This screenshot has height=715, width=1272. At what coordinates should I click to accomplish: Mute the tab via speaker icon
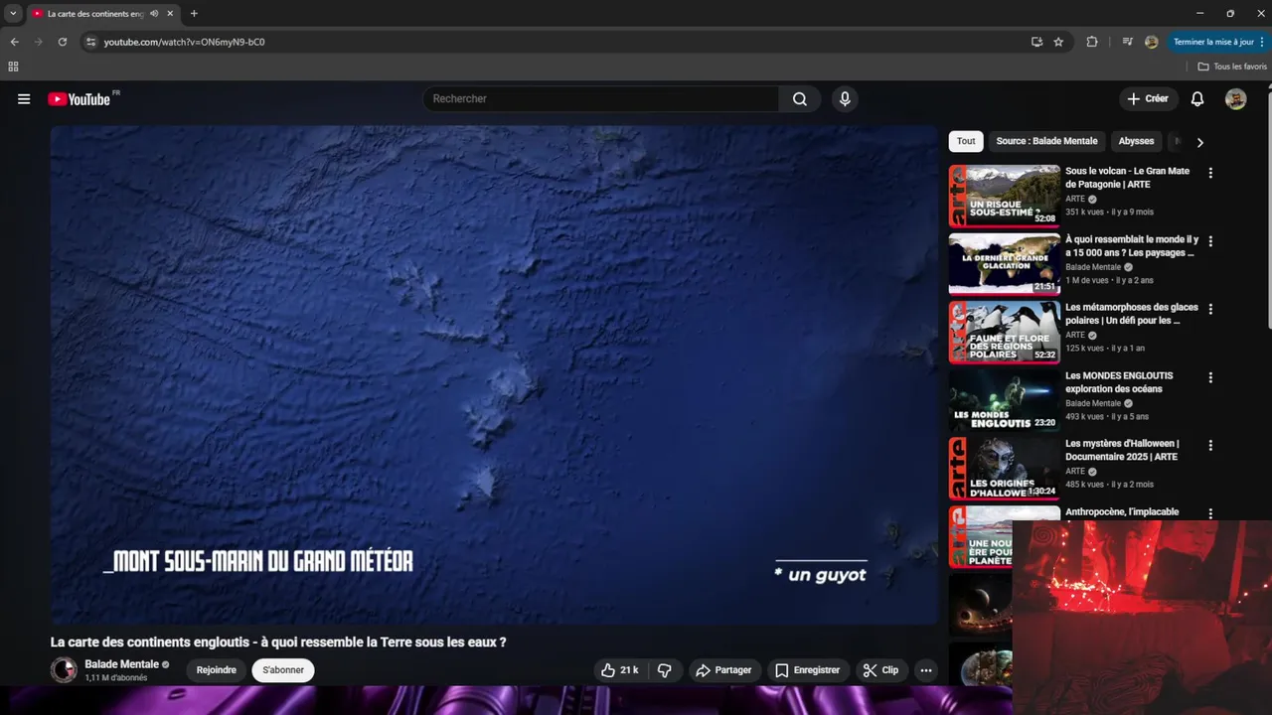[154, 14]
